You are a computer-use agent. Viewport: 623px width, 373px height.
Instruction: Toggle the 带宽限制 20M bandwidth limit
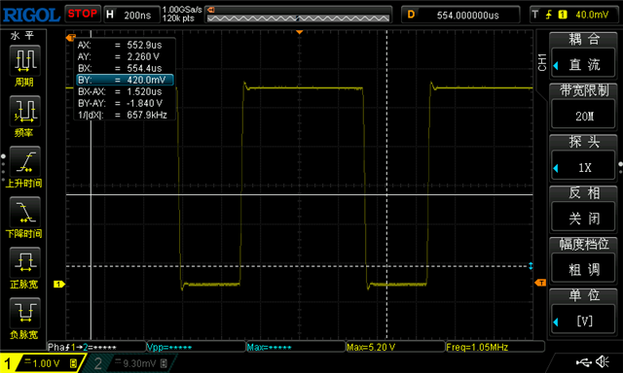tap(583, 107)
